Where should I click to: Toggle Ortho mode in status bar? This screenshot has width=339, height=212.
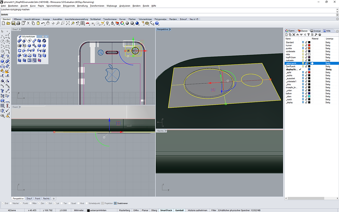pos(136,210)
